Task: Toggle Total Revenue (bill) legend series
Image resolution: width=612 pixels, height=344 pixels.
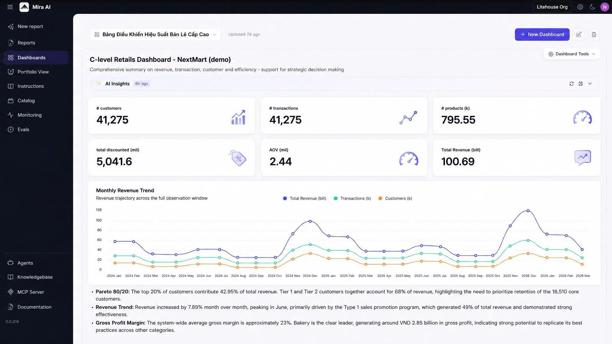Action: pyautogui.click(x=305, y=198)
